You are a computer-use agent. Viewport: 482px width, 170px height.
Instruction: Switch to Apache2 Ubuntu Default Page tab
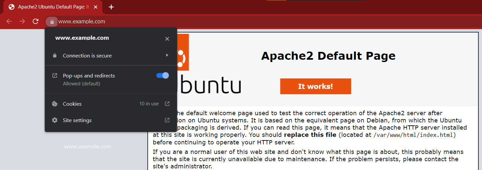click(53, 7)
